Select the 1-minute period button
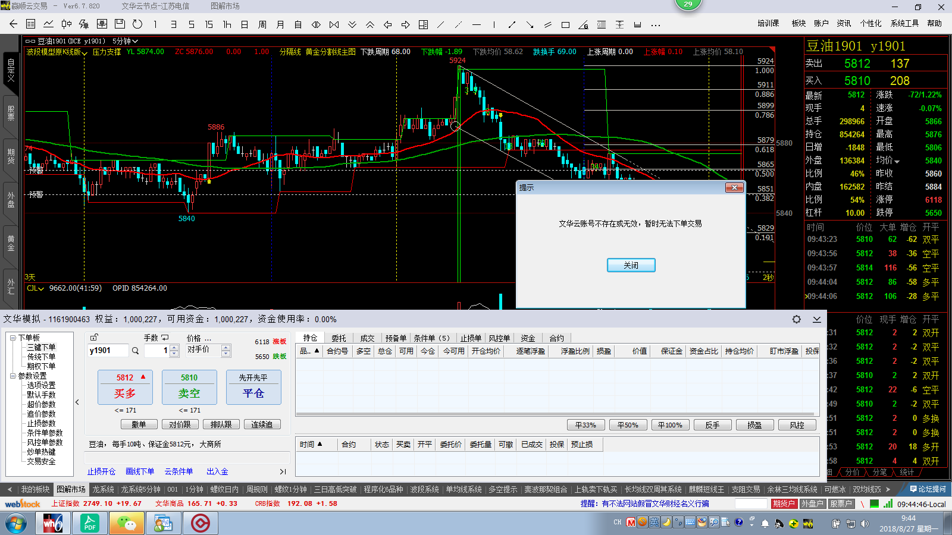Image resolution: width=952 pixels, height=535 pixels. coord(155,24)
